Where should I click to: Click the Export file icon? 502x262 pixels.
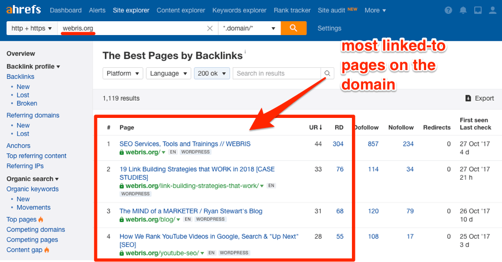tap(468, 98)
